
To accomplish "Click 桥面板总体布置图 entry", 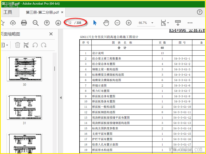I will 104,96.
